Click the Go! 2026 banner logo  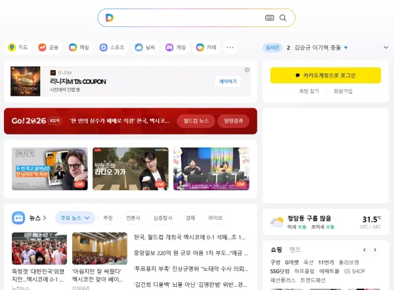tap(29, 121)
